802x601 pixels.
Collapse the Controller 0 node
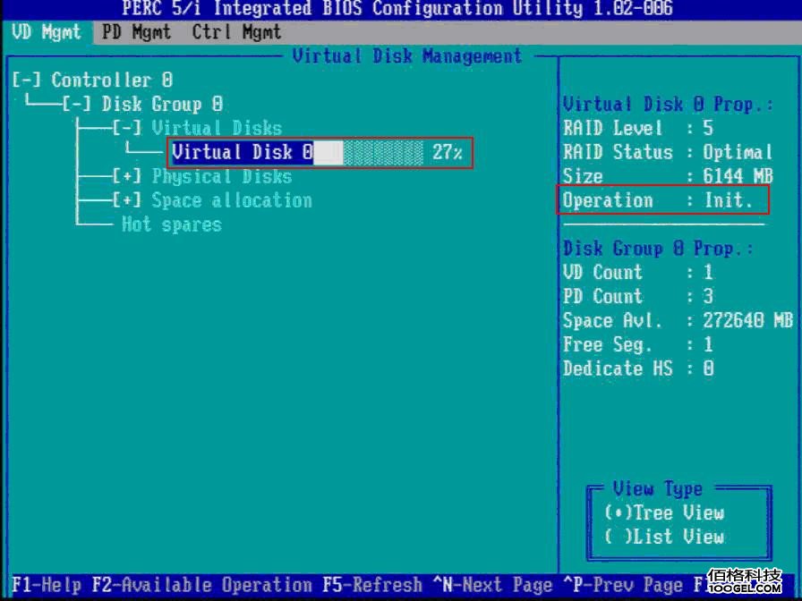[x=27, y=80]
